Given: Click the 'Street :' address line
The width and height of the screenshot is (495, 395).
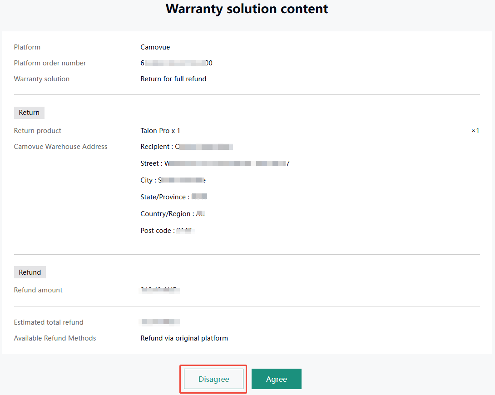Looking at the screenshot, I should 215,163.
